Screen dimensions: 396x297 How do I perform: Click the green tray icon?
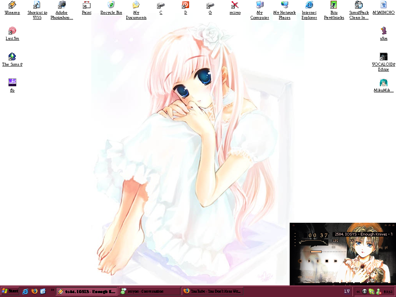point(372,292)
